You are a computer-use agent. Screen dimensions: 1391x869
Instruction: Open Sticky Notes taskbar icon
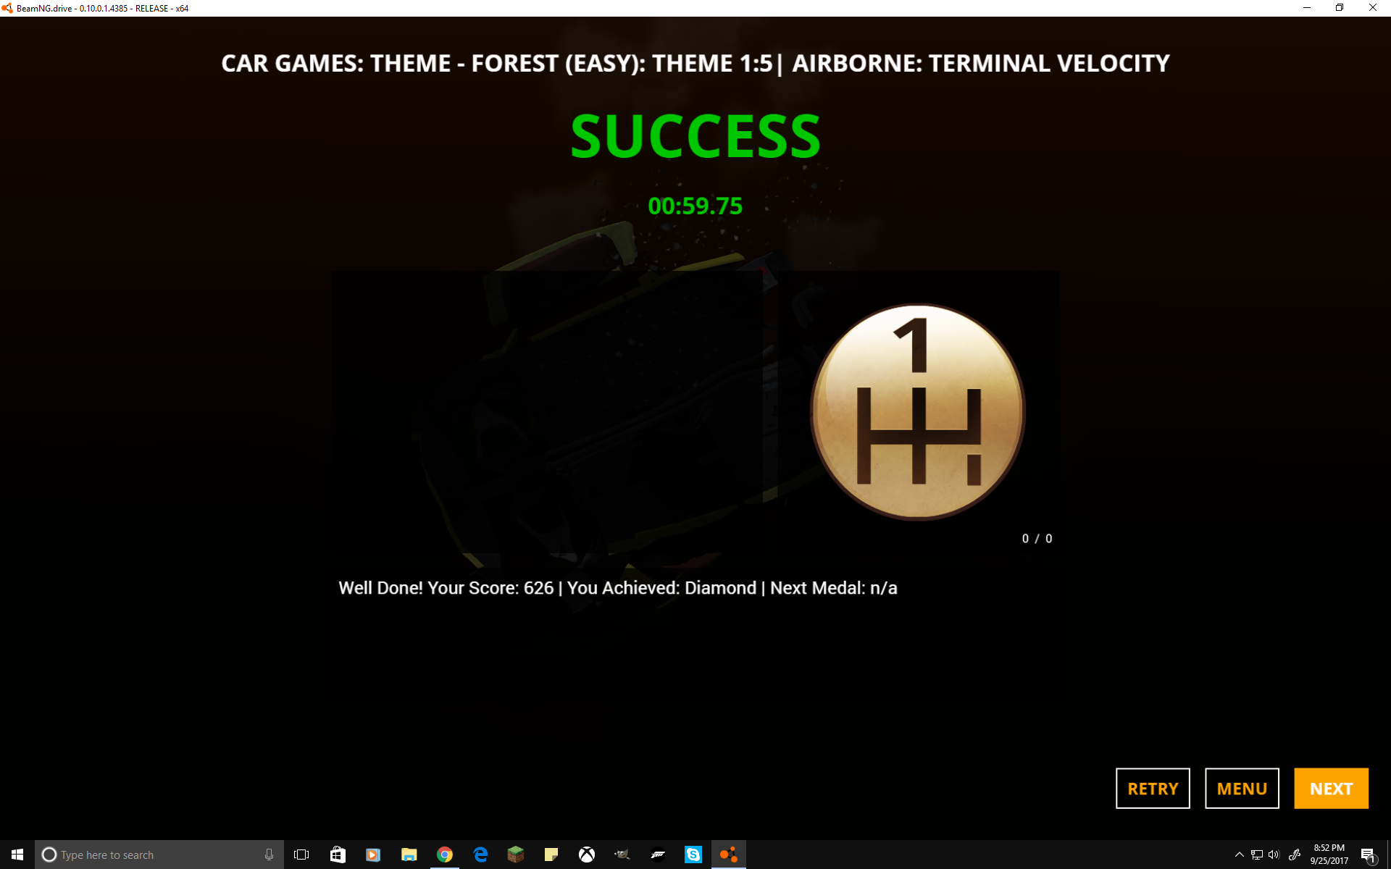tap(551, 855)
